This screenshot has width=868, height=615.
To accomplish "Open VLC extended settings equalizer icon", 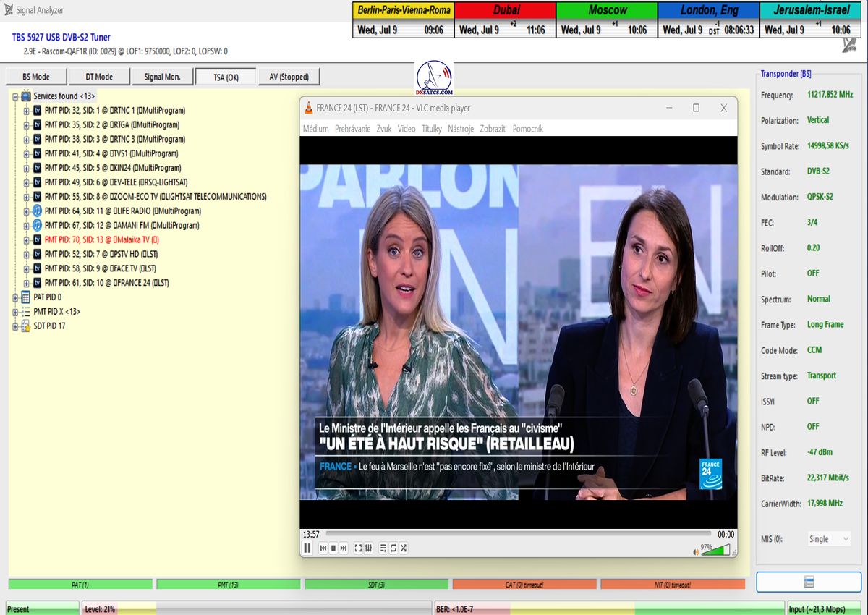I will tap(369, 548).
